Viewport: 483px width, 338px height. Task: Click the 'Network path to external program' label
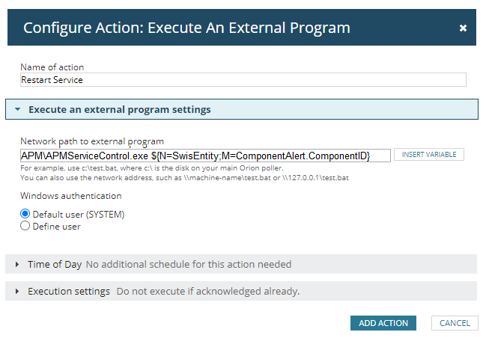(92, 141)
